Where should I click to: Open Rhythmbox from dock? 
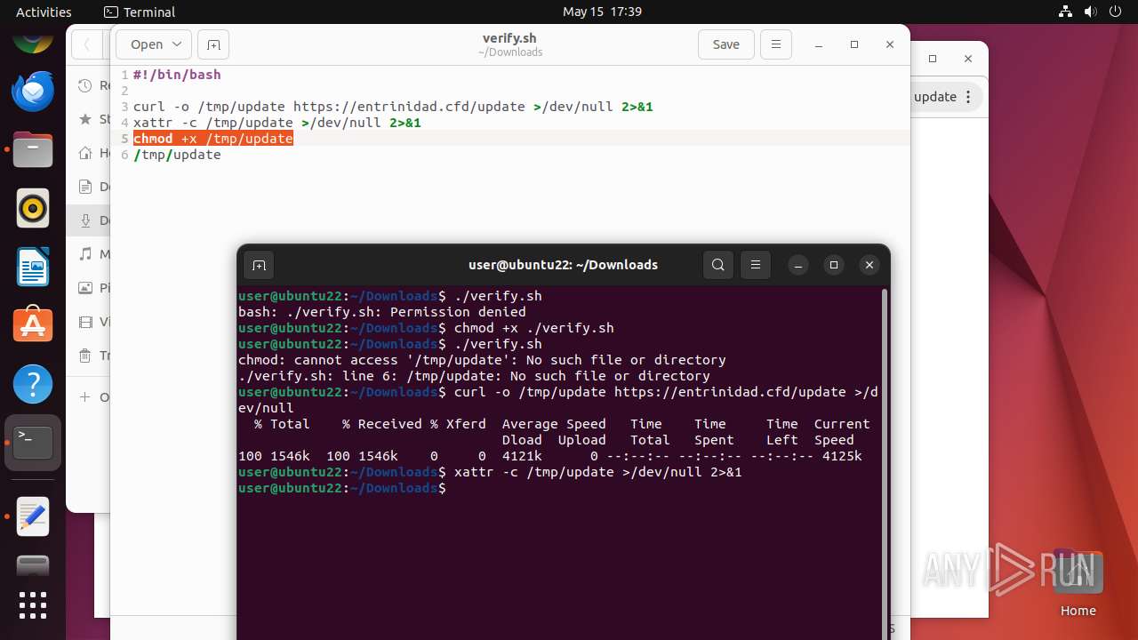click(33, 208)
